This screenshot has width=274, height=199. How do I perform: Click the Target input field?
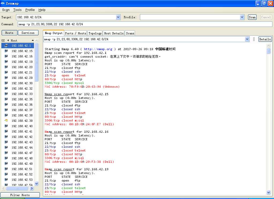[x=66, y=17]
